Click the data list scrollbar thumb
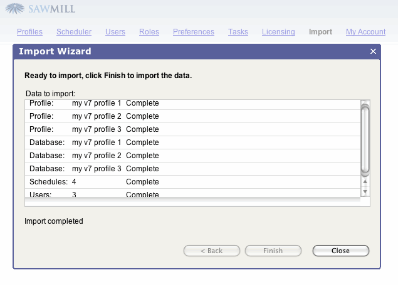The height and width of the screenshot is (285, 398). point(365,139)
